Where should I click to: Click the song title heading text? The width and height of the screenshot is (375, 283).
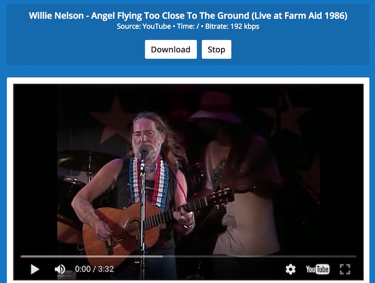point(188,16)
